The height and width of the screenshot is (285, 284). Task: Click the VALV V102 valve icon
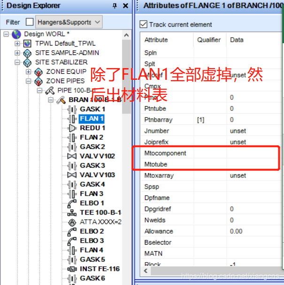72,156
